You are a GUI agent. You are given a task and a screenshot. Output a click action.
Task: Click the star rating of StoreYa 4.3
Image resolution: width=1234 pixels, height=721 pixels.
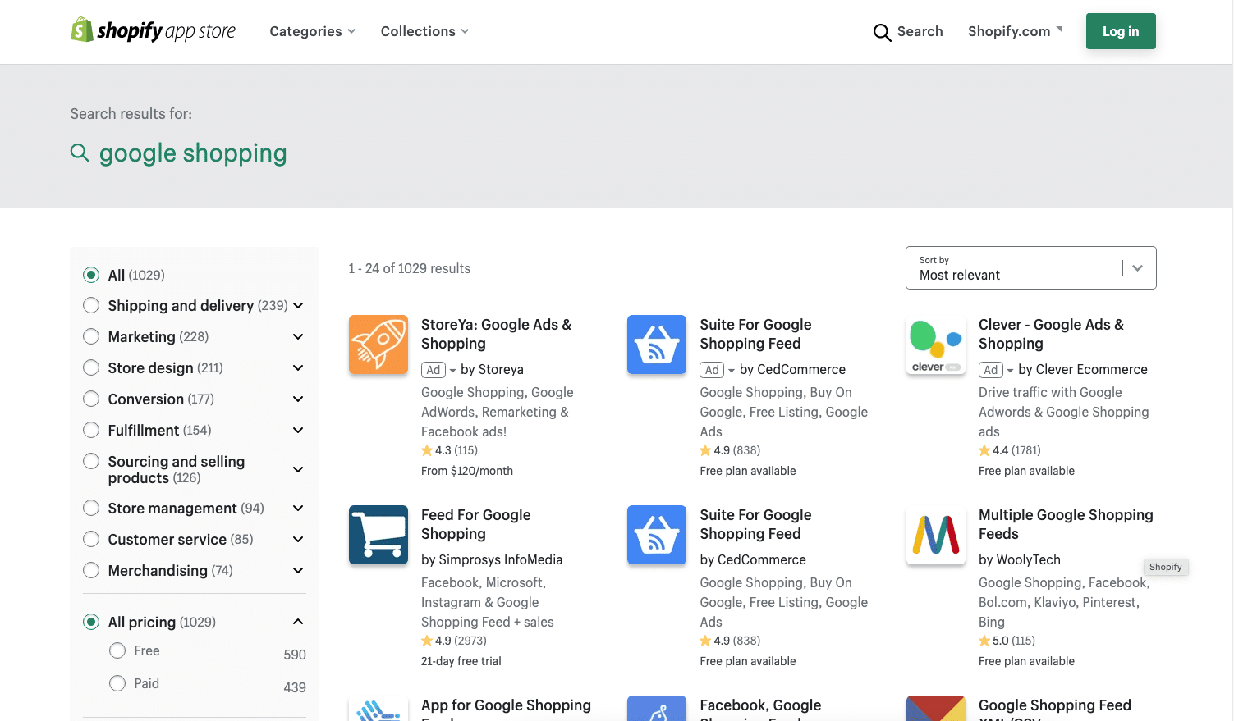449,450
